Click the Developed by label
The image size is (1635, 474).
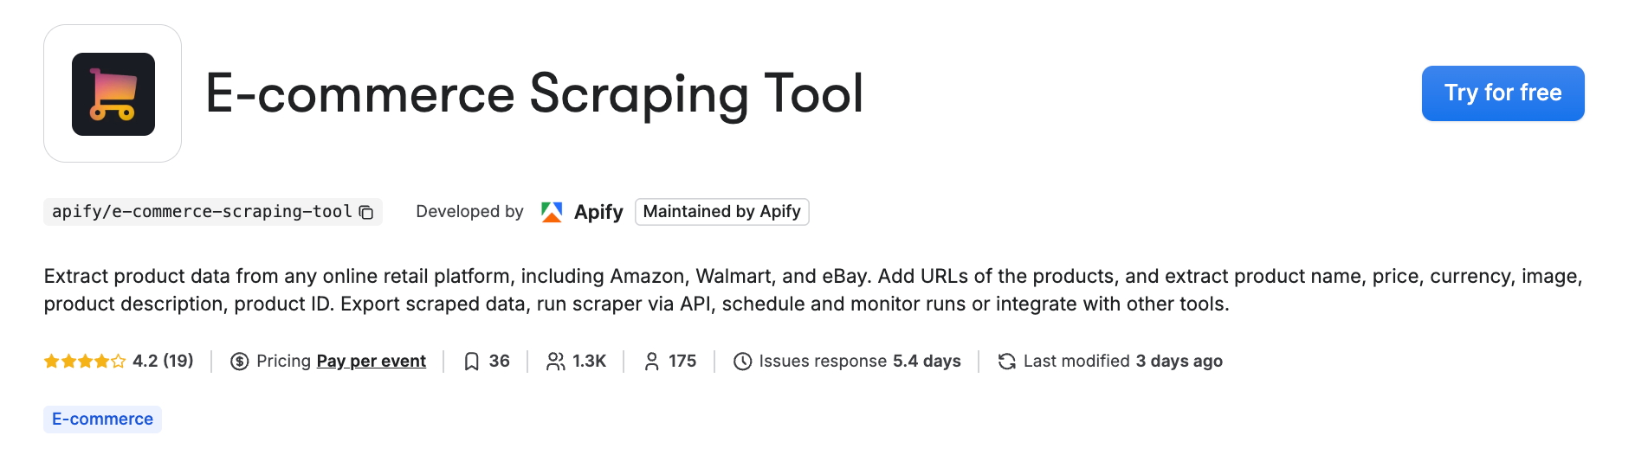coord(470,212)
